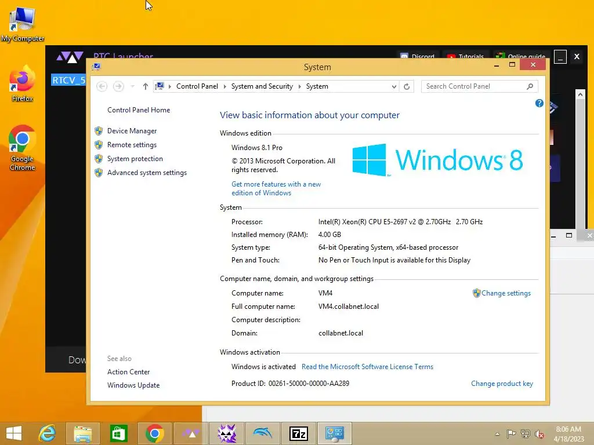Screen dimensions: 594x445
Task: Go to Control Panel Home
Action: pos(139,110)
